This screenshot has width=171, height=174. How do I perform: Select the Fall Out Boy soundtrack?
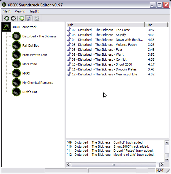(31, 46)
